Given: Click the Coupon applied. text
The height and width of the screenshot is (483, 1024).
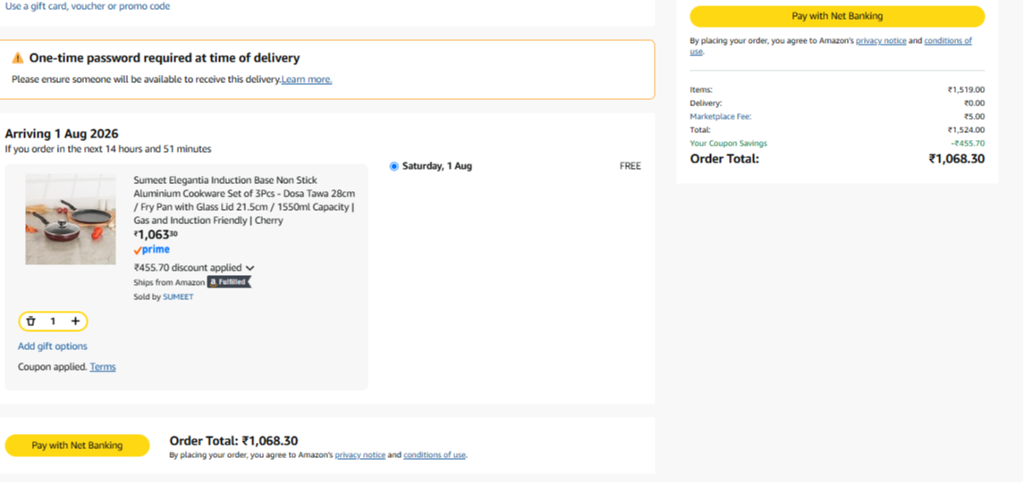Looking at the screenshot, I should [x=52, y=367].
